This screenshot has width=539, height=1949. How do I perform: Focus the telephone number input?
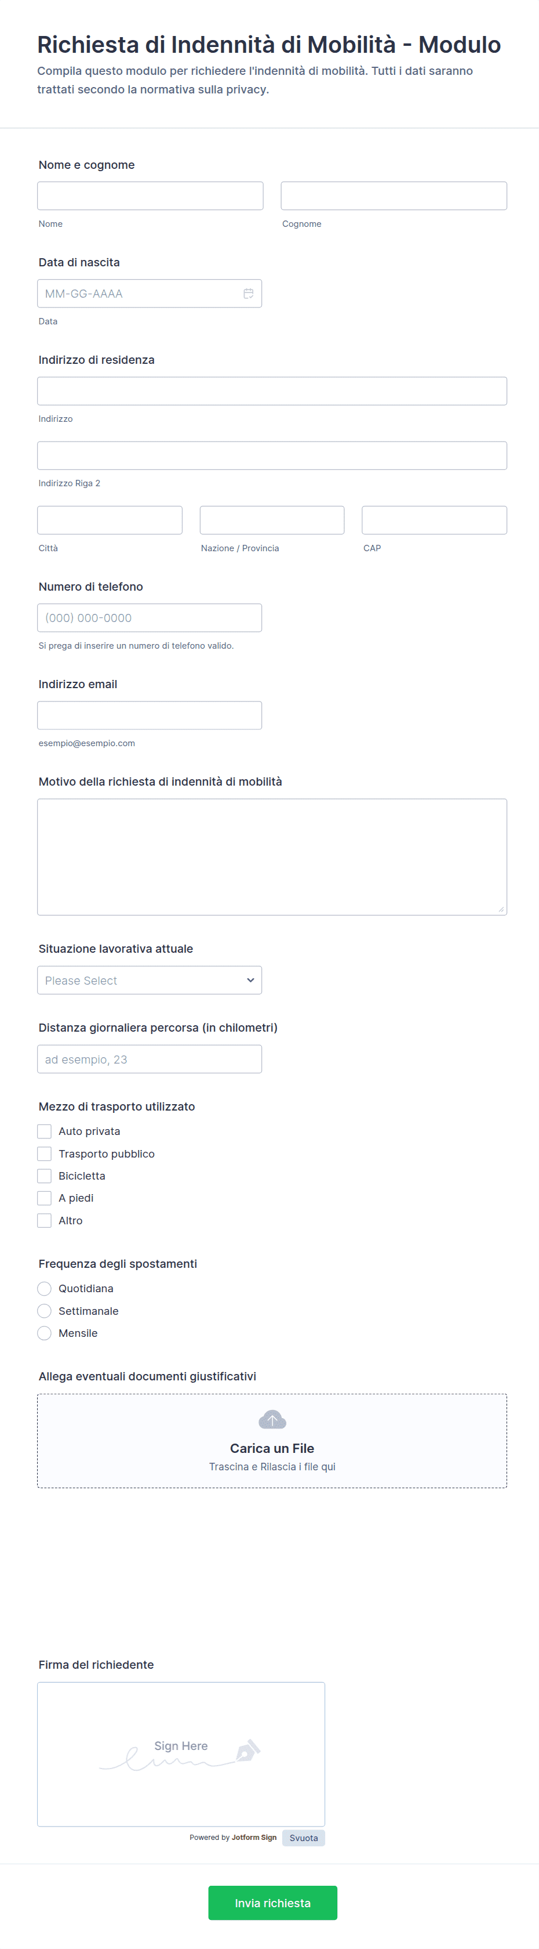point(150,617)
